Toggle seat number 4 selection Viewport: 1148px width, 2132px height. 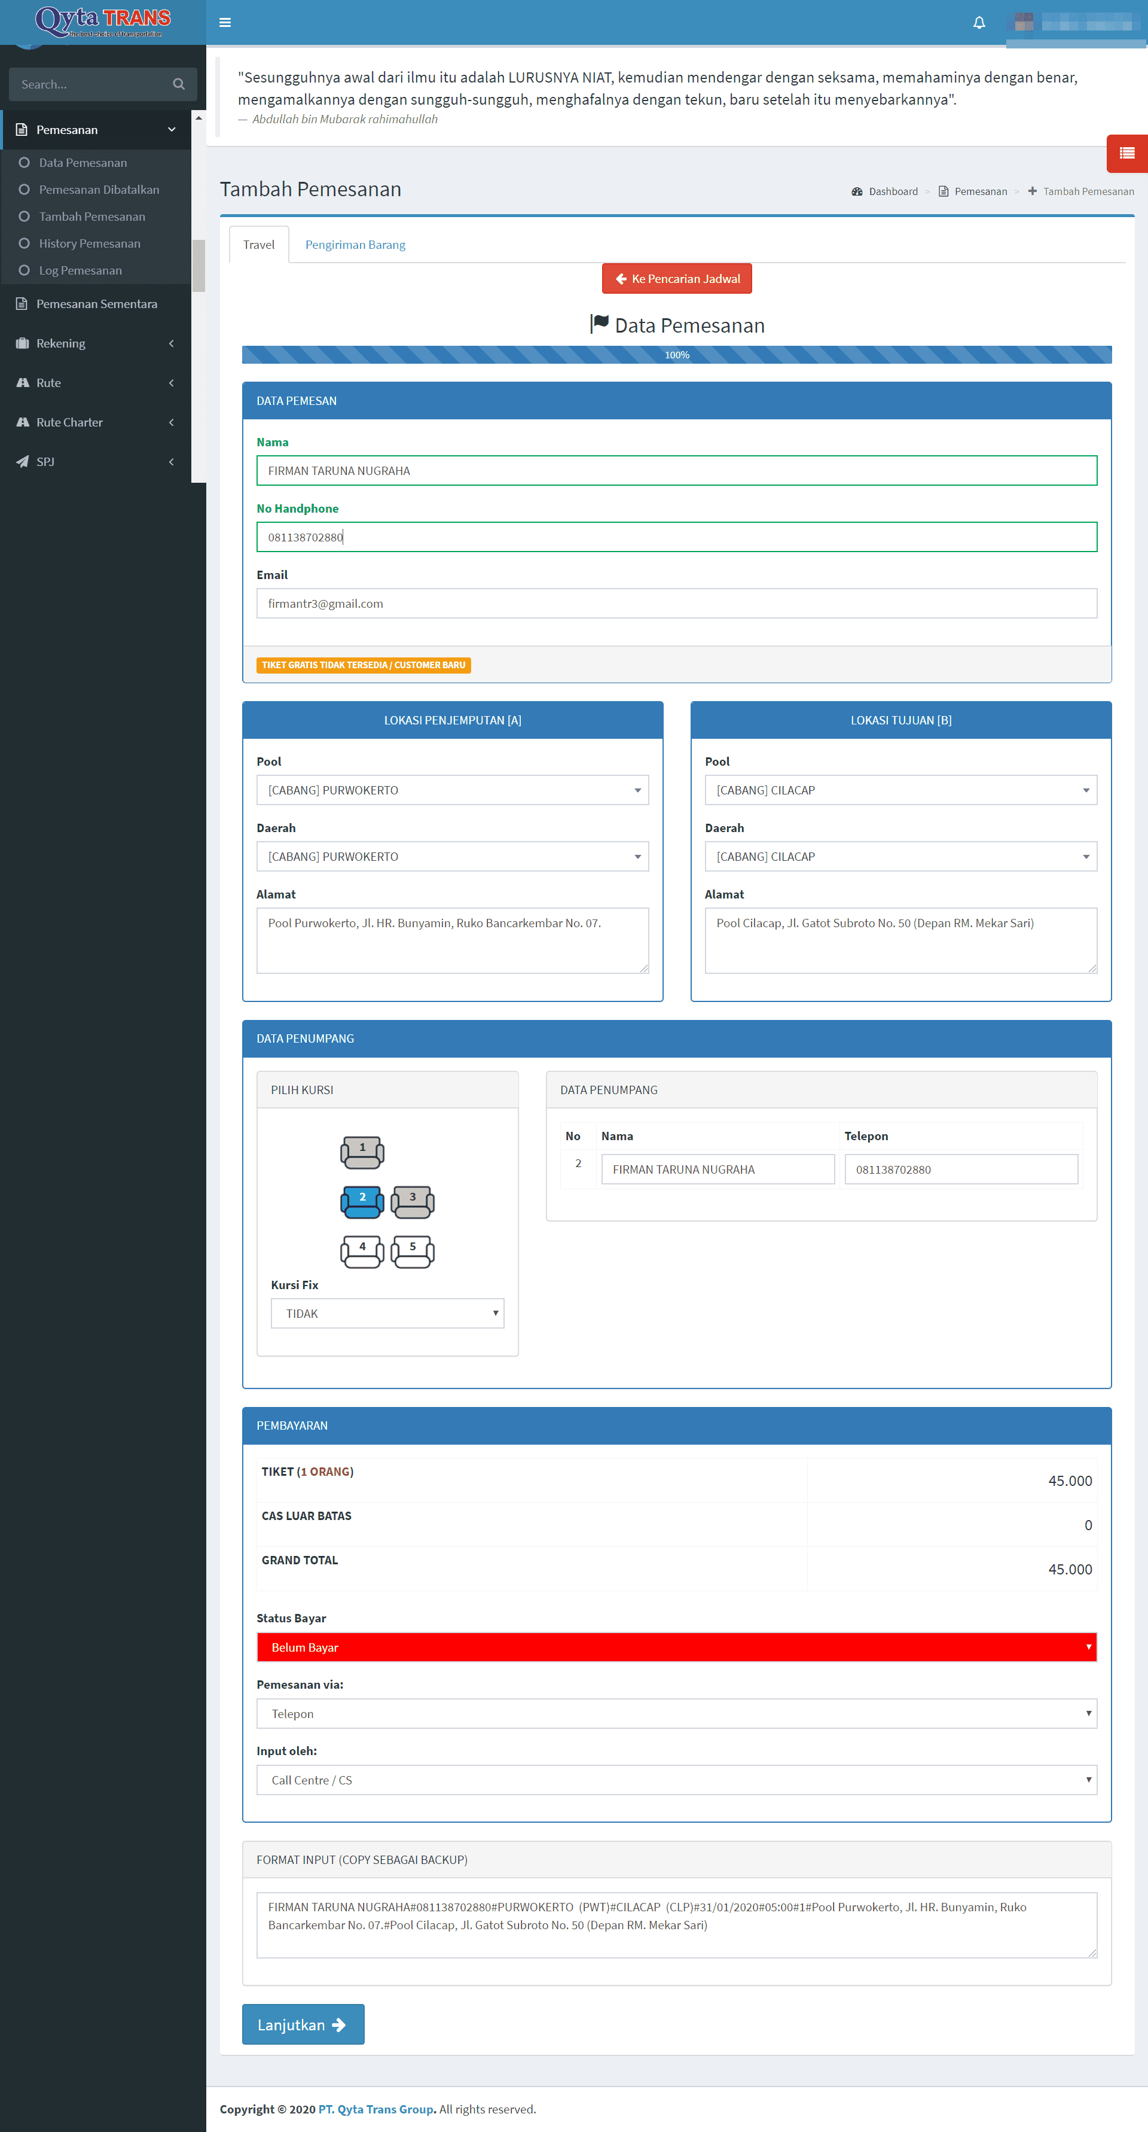pos(362,1251)
